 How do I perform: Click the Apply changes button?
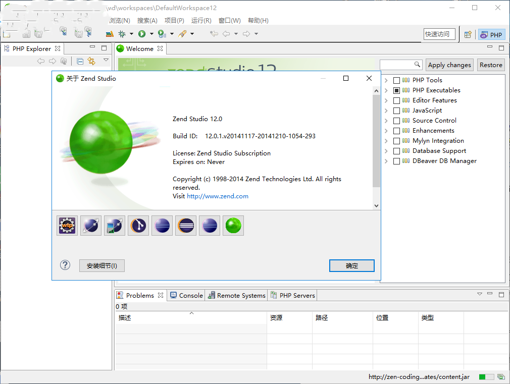coord(449,65)
